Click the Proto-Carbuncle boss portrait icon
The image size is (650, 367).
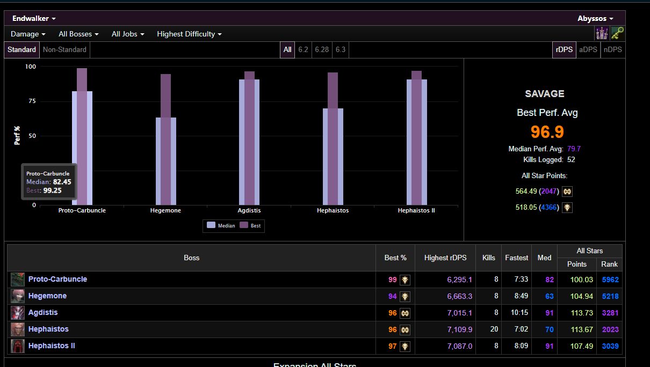point(18,280)
